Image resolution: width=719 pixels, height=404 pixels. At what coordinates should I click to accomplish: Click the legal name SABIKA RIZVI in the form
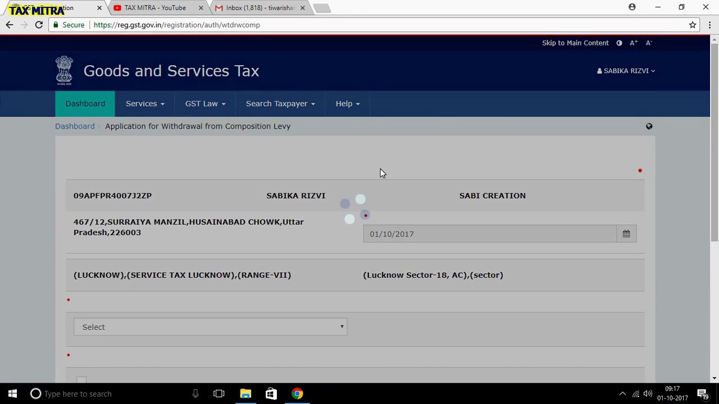[295, 196]
